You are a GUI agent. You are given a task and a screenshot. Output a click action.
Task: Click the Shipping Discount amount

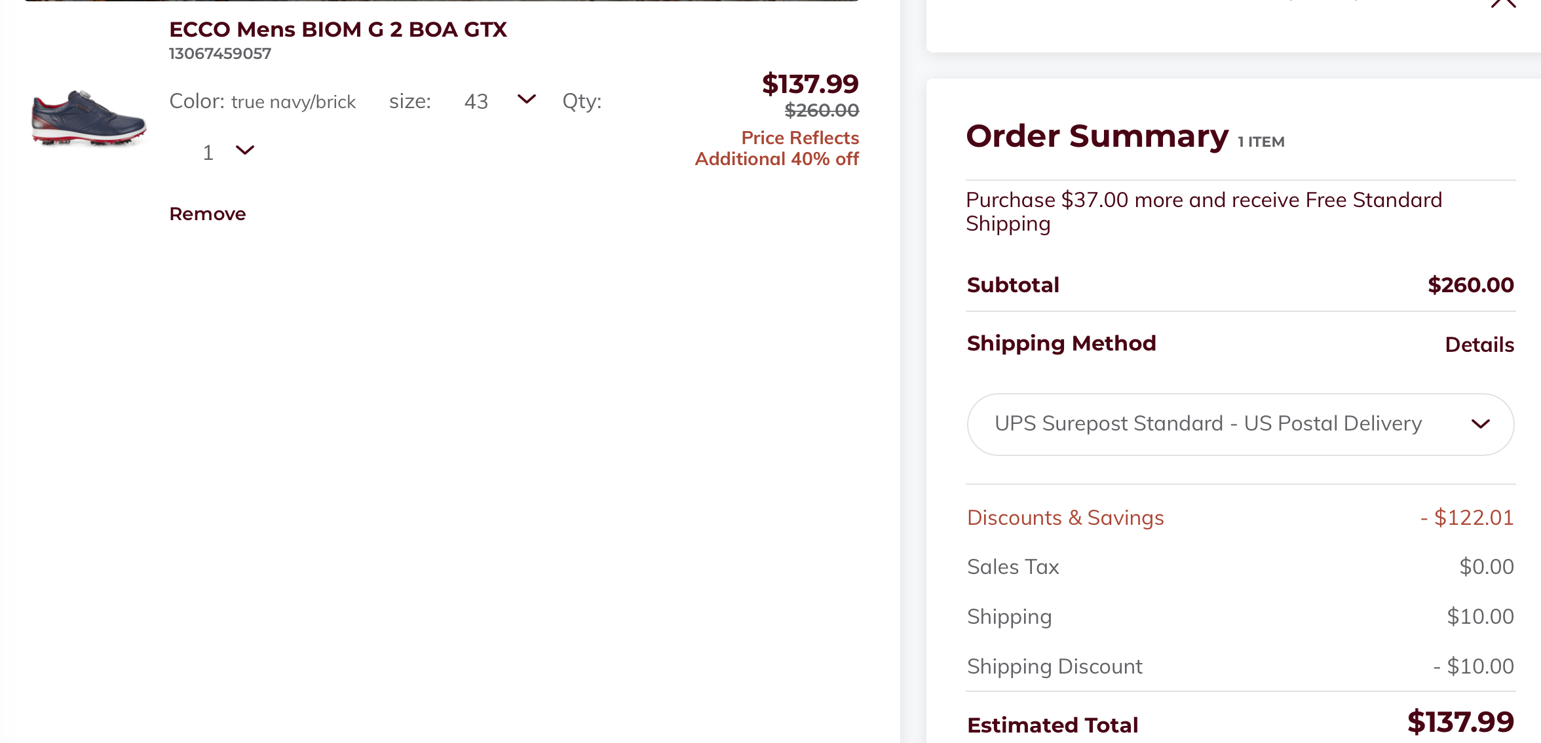1474,666
